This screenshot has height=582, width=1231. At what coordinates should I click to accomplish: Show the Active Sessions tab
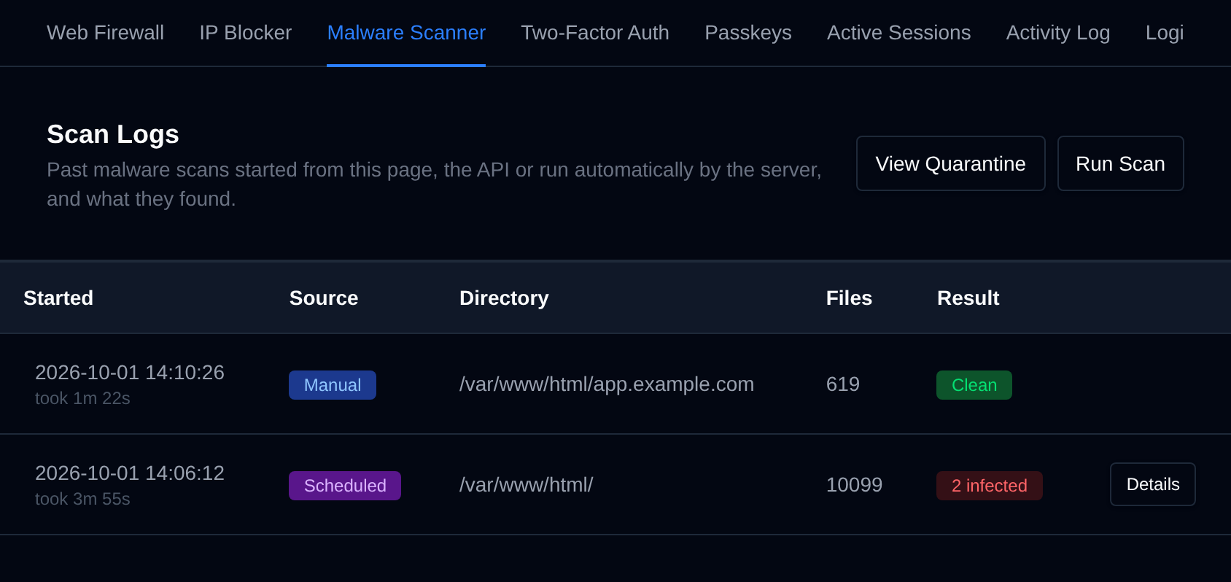point(898,33)
